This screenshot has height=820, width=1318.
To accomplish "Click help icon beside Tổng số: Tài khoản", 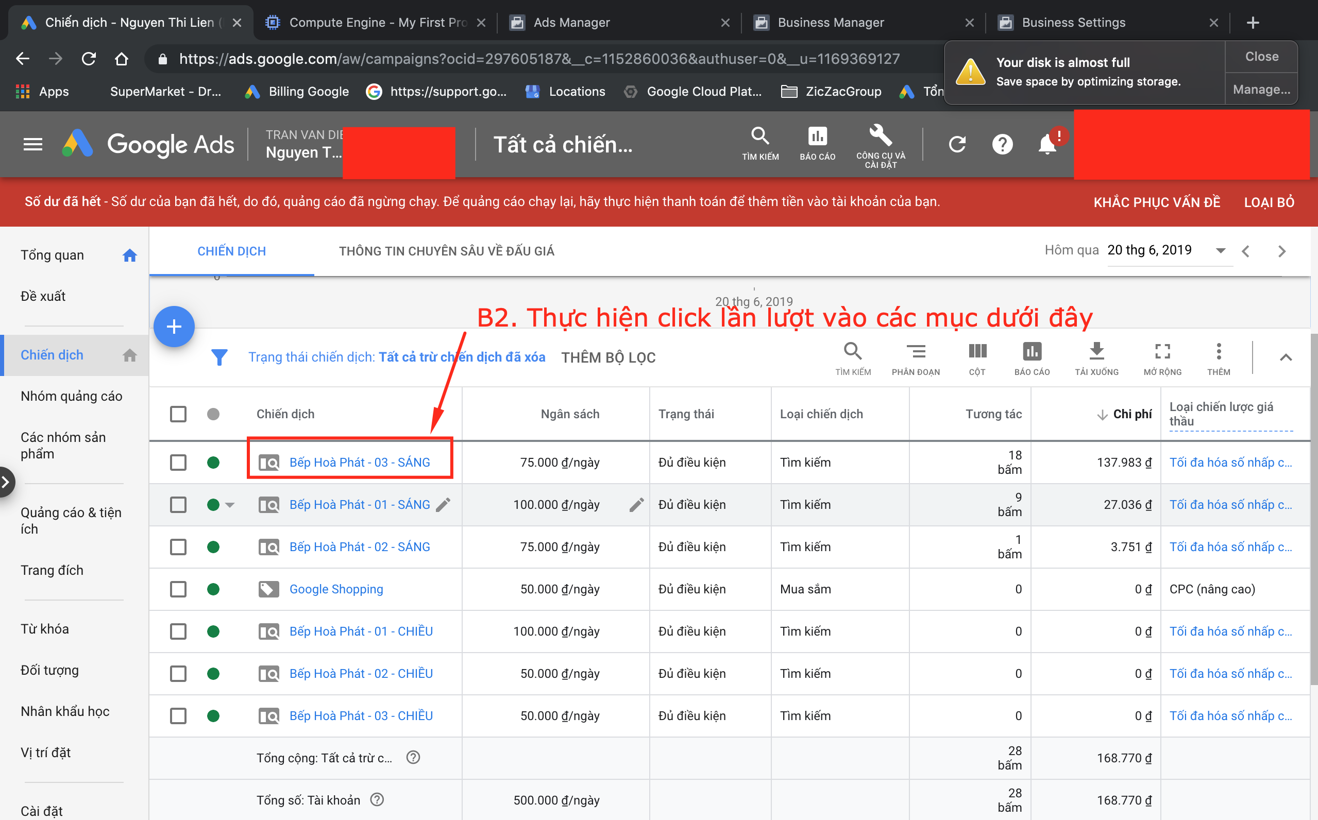I will click(377, 799).
